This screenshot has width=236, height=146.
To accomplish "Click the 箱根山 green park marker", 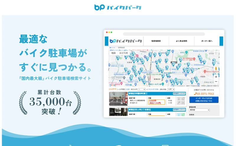I will [x=186, y=52].
